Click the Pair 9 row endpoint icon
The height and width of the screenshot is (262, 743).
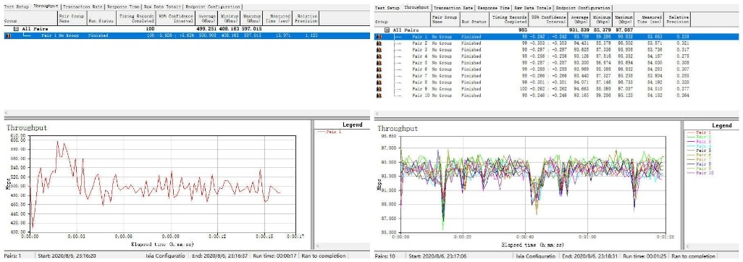[379, 89]
